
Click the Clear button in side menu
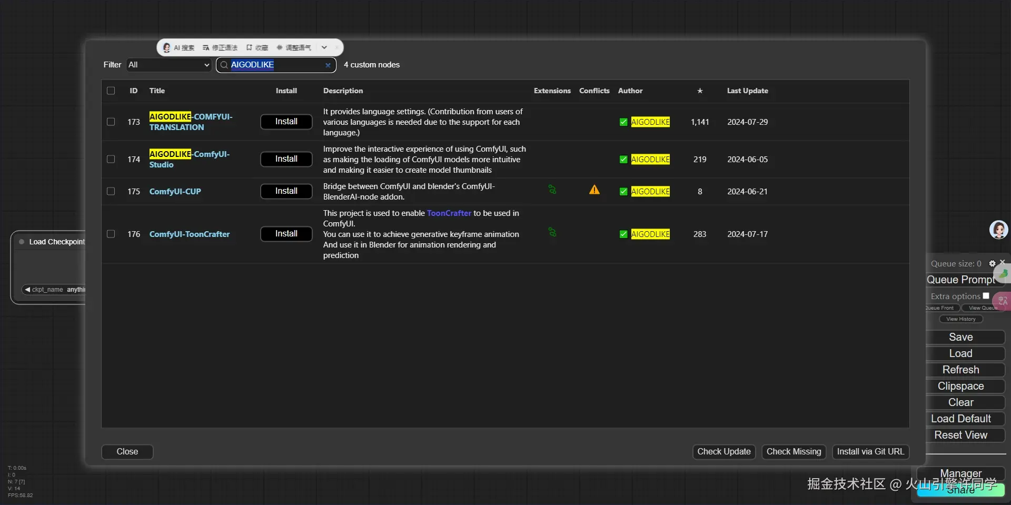(x=961, y=402)
